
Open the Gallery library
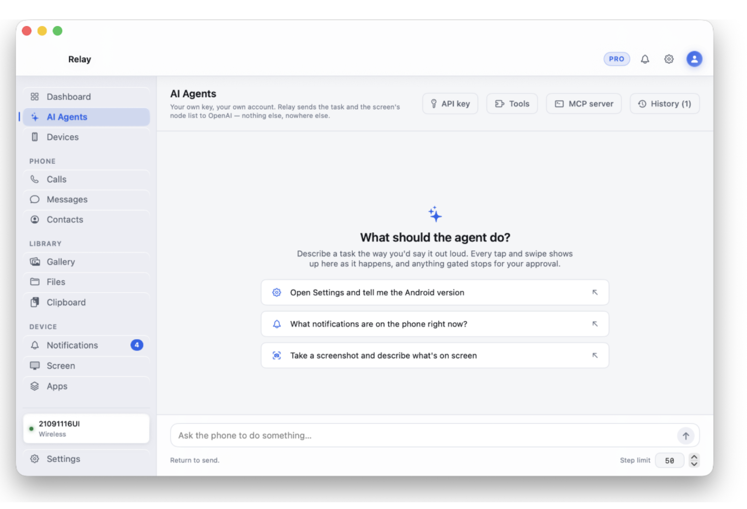[86, 262]
